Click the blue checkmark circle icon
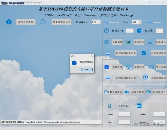Image resolution: width=167 pixels, height=130 pixels. point(144,53)
